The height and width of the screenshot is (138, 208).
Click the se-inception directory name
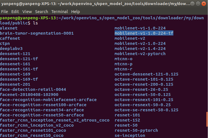click(130, 135)
